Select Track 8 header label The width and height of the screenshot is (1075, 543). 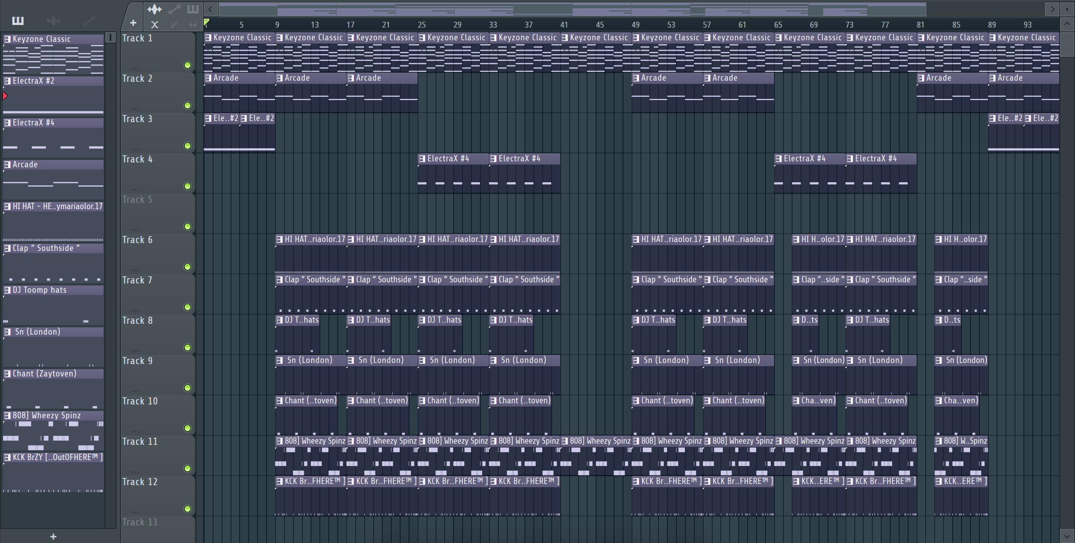click(137, 320)
